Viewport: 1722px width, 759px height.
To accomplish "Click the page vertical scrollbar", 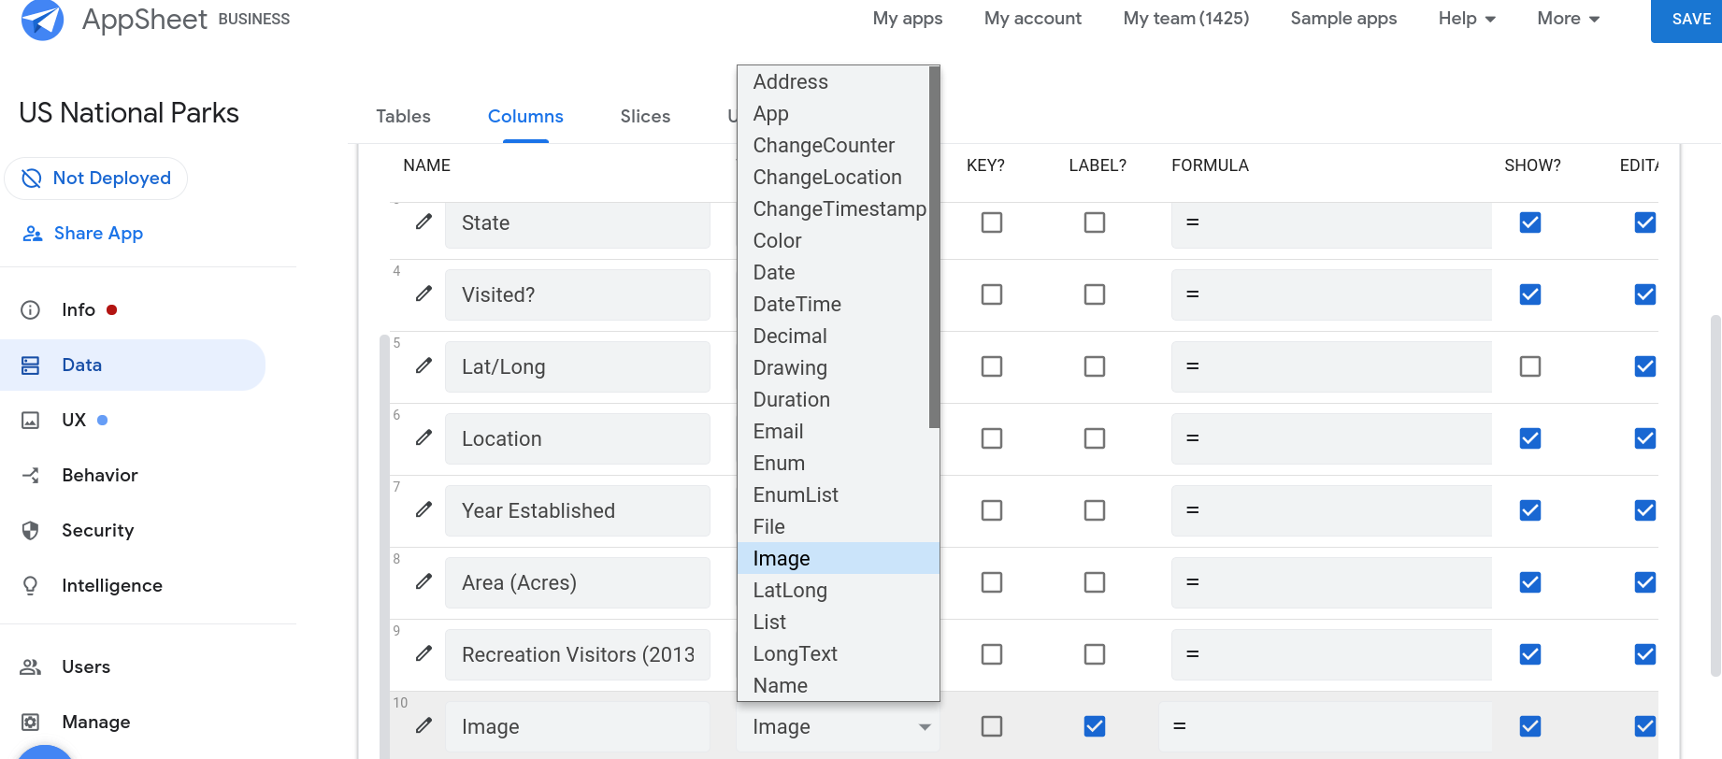I will coord(1715,495).
